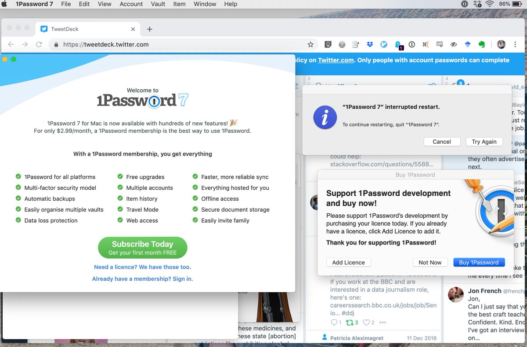Open the Chrome three-dot menu
The width and height of the screenshot is (527, 347).
[x=516, y=44]
